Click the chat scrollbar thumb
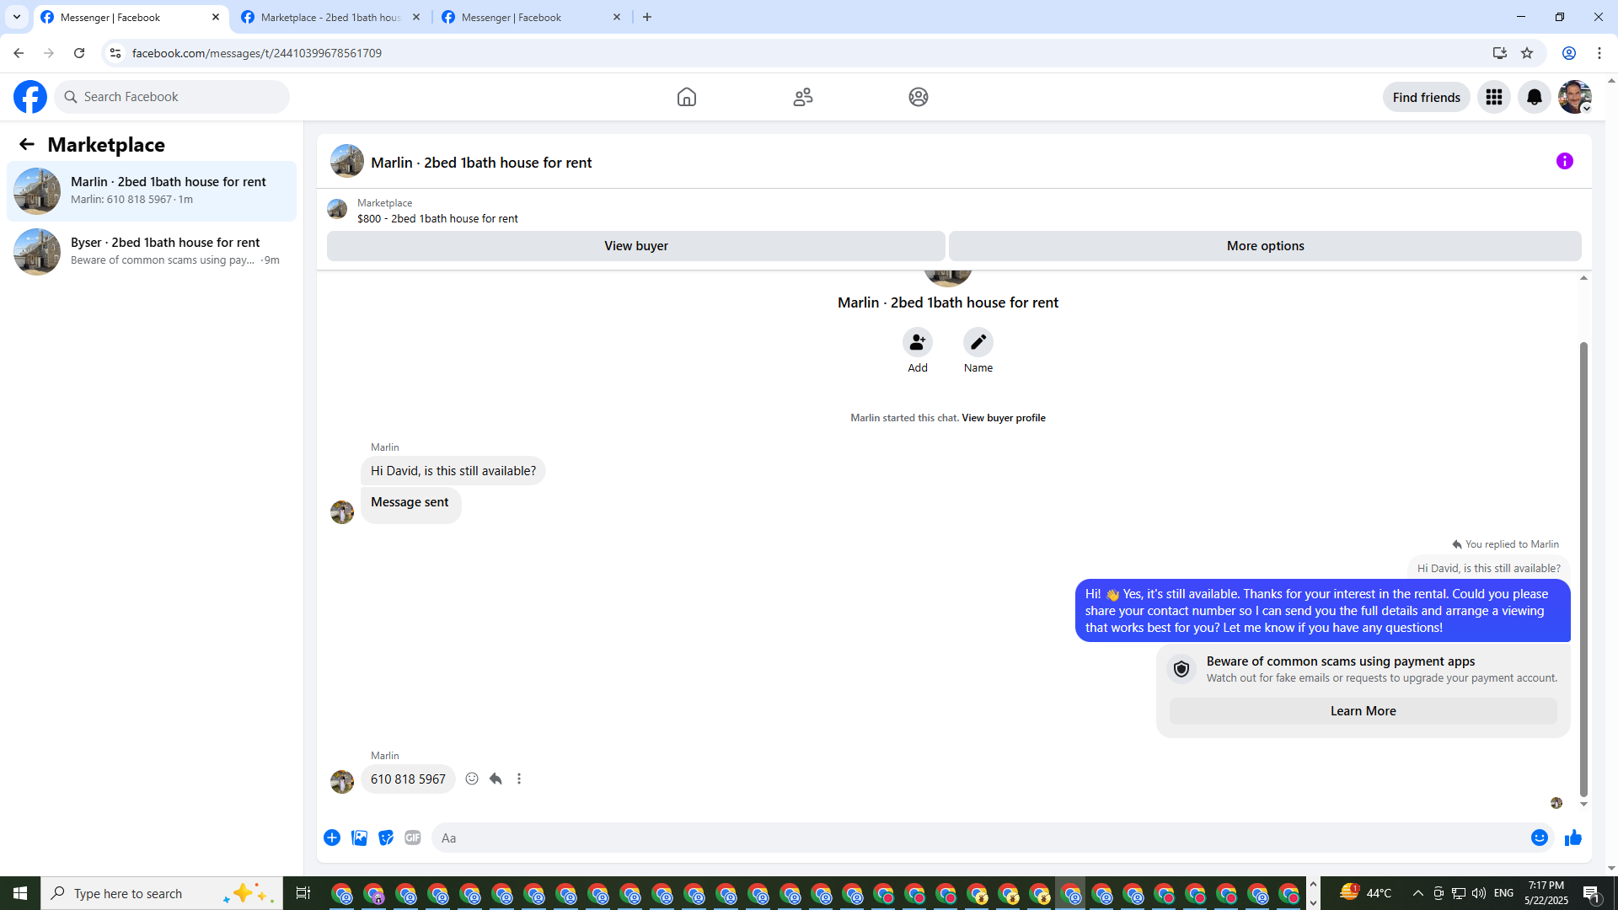The width and height of the screenshot is (1618, 910). pos(1583,569)
